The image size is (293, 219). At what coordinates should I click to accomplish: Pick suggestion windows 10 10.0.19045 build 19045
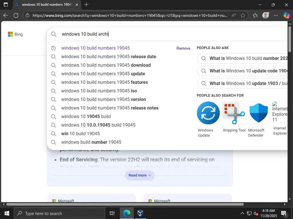[x=98, y=125]
